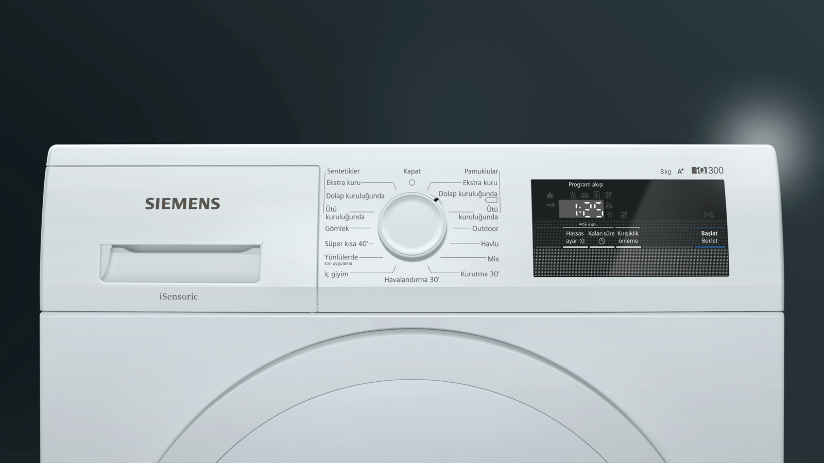
Task: Click the Kapat off position circle
Action: (x=411, y=183)
